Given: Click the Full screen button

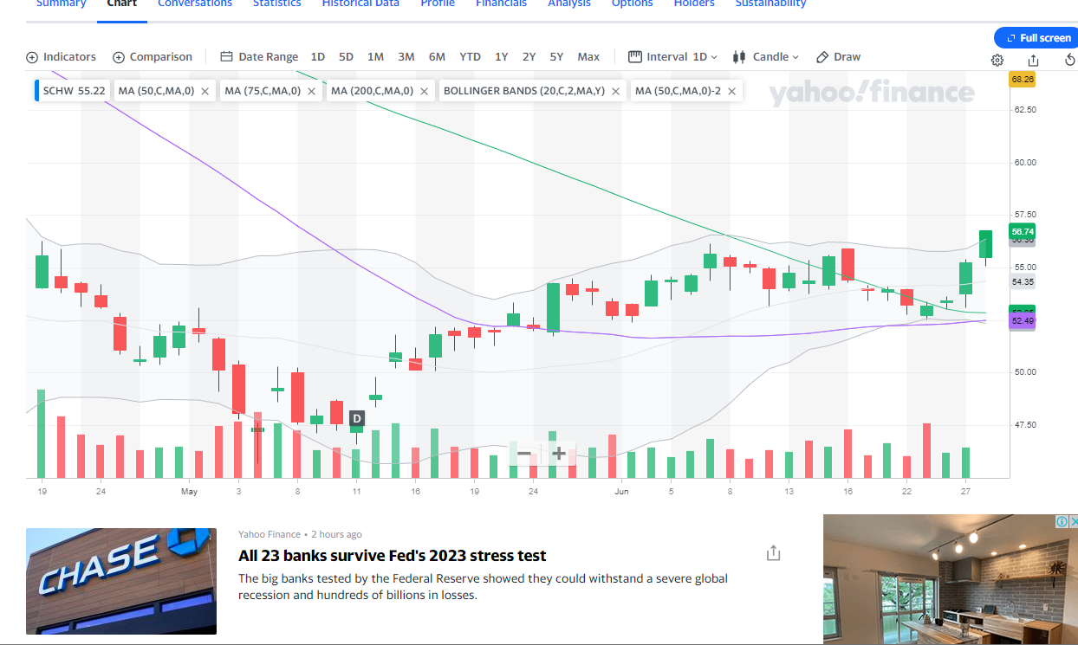Looking at the screenshot, I should [1036, 38].
